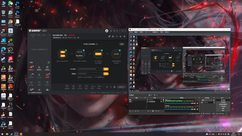
Task: Open scene transition type dropdown in OBS
Action: (x=207, y=100)
